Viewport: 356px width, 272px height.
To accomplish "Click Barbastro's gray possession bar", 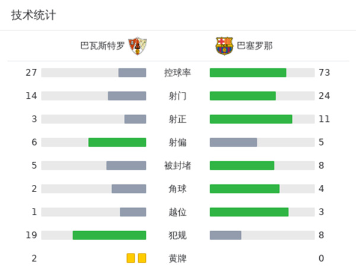I will coord(132,73).
